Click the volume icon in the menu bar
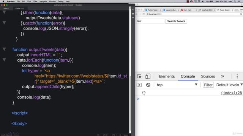243x136 pixels. click(203, 2)
